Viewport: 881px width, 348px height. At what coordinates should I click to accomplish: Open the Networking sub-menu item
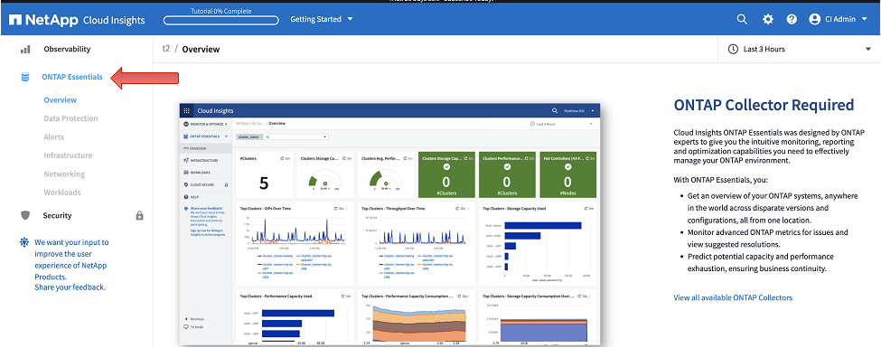point(64,174)
